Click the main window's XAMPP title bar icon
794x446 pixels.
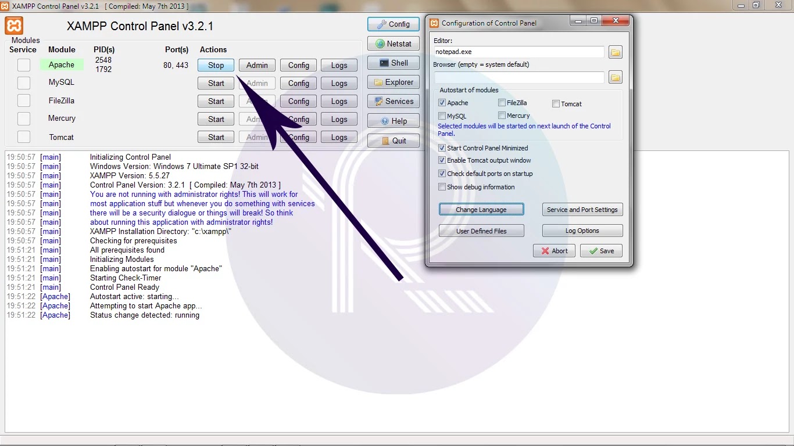[5, 6]
